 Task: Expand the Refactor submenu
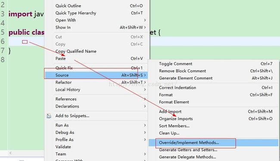pyautogui.click(x=96, y=82)
